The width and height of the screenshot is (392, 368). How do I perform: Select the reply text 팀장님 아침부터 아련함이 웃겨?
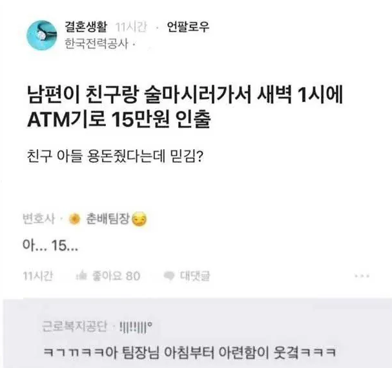coord(211,353)
